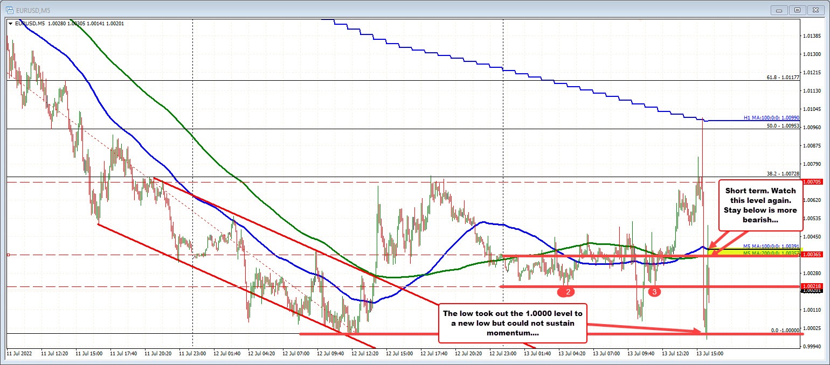Screen dimensions: 830x365
Task: Select the red 1.00705 price label
Action: click(x=812, y=182)
